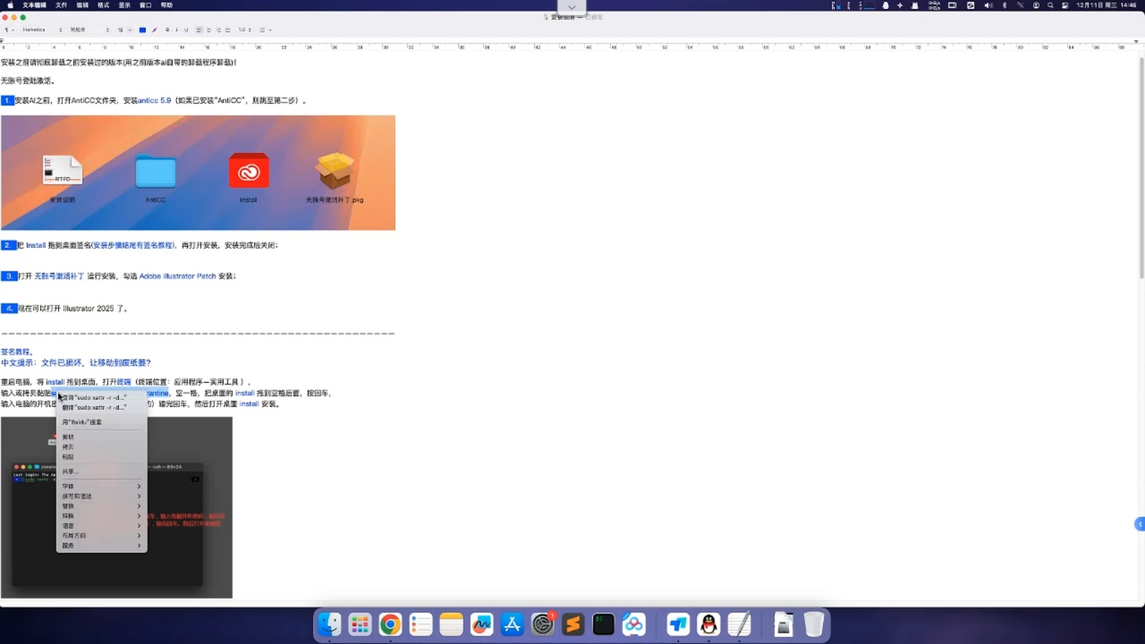
Task: Open the Helvetica font family dropdown
Action: [x=42, y=30]
